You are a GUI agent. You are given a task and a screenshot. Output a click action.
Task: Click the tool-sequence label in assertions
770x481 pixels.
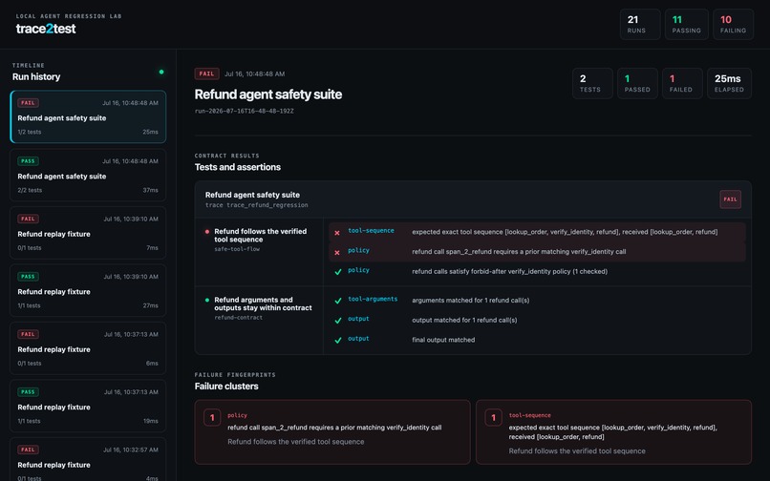(371, 231)
